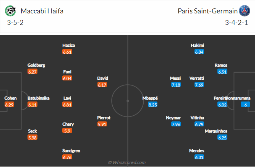Select Messi's 7.18 rating badge
The image size is (256, 167).
pos(176,85)
